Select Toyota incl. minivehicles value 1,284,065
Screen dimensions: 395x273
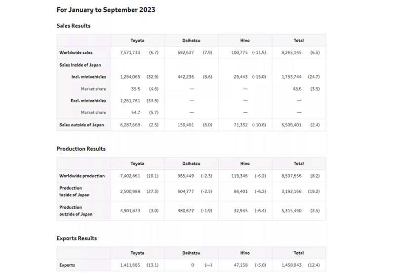tap(130, 77)
